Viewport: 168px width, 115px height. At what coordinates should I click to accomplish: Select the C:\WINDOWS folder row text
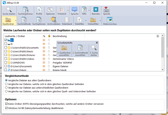[x=18, y=63]
